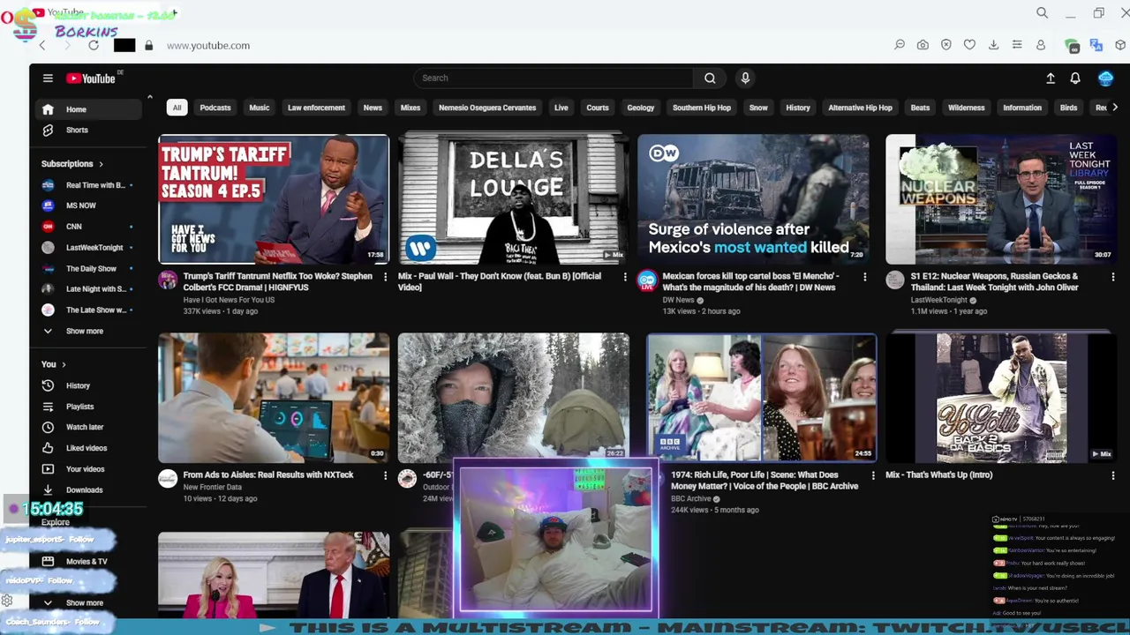
Task: Open the YouTube create upload icon
Action: (1051, 78)
